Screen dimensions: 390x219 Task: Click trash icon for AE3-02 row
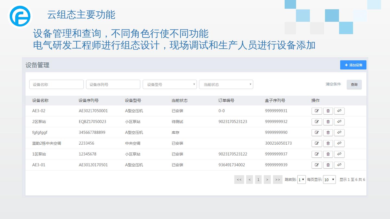point(328,111)
